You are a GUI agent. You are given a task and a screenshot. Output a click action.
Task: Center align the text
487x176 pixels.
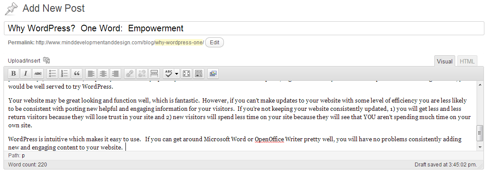coord(103,73)
